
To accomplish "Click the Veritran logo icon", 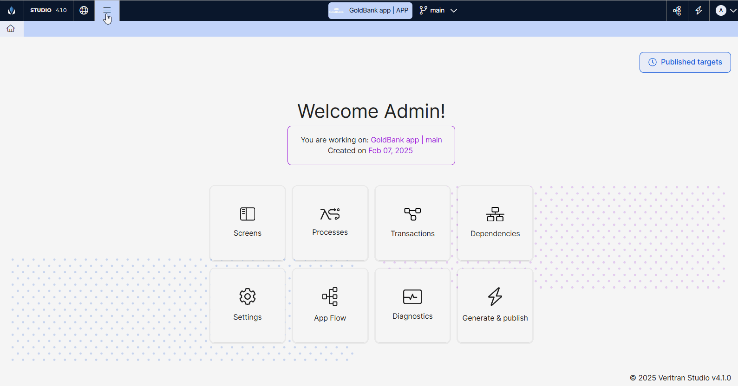I will pyautogui.click(x=12, y=10).
